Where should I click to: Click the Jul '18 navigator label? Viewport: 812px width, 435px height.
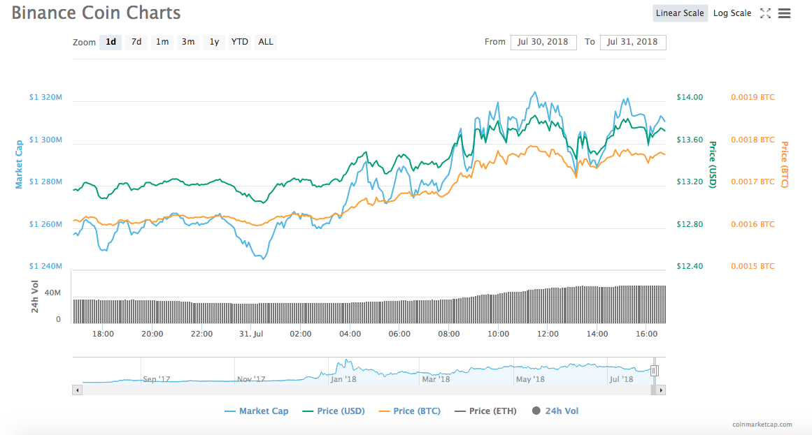(x=622, y=379)
